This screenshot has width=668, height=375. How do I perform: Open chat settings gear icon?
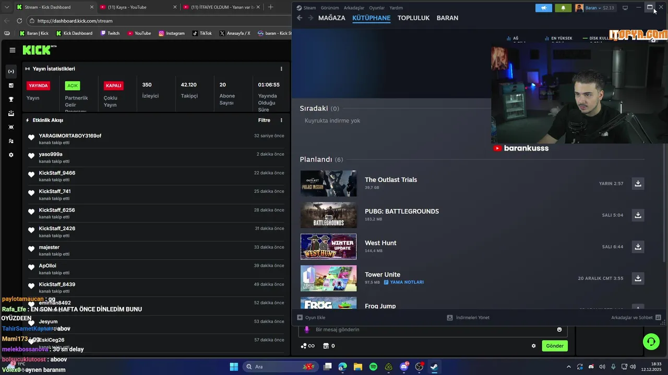pyautogui.click(x=533, y=346)
